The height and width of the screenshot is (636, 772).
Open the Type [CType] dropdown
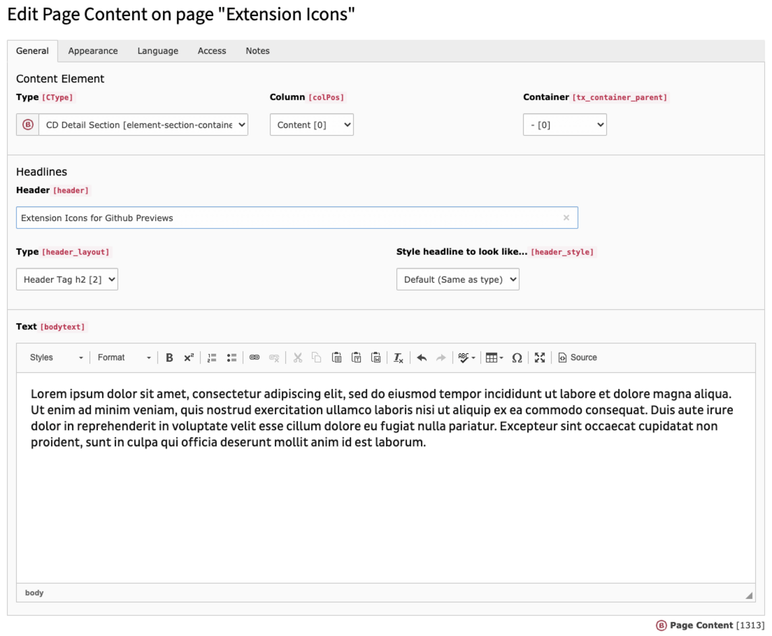(x=144, y=124)
